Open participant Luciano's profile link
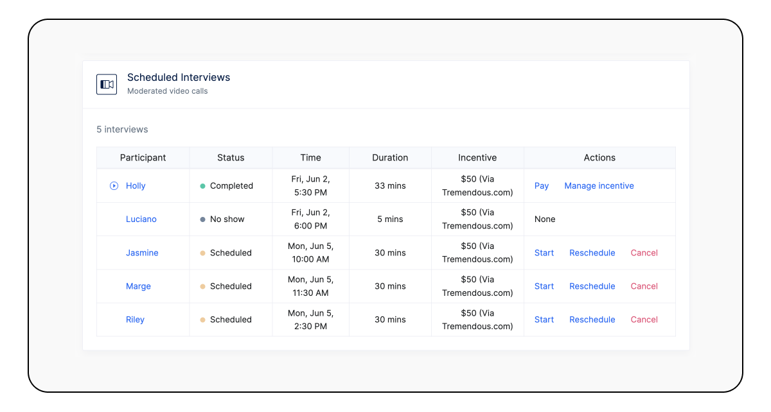This screenshot has width=771, height=412. coord(141,219)
